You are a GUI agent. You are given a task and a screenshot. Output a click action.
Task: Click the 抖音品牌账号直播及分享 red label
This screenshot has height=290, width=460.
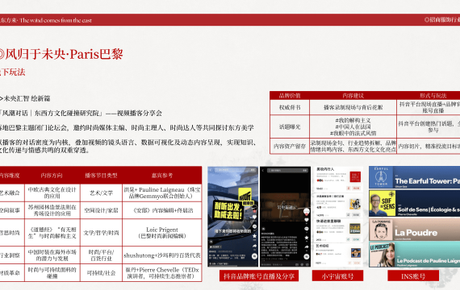click(x=259, y=276)
